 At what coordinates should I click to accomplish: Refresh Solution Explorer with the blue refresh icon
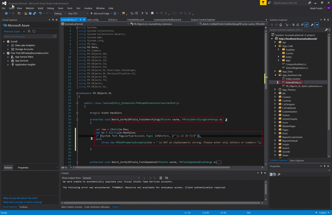pyautogui.click(x=298, y=25)
